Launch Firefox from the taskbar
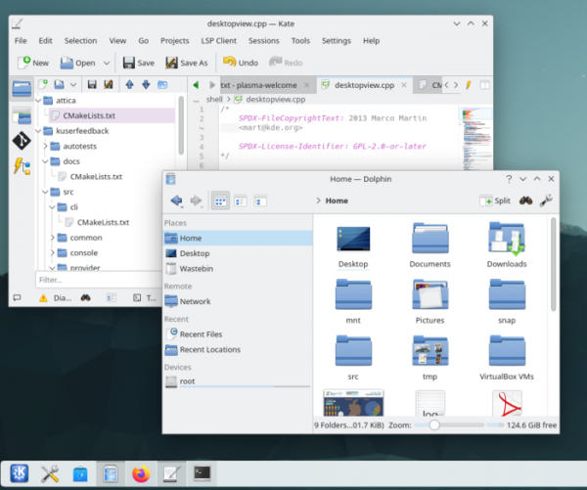 tap(142, 473)
